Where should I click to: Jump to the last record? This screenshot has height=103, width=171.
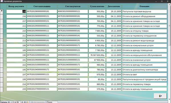pyautogui.click(x=25, y=102)
